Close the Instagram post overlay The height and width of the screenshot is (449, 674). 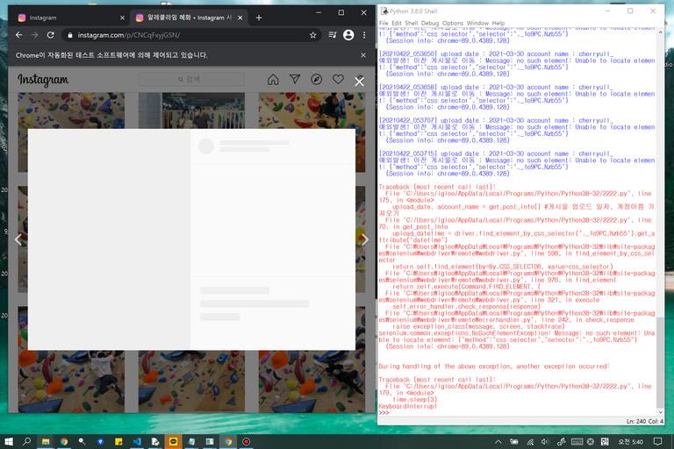coord(359,82)
